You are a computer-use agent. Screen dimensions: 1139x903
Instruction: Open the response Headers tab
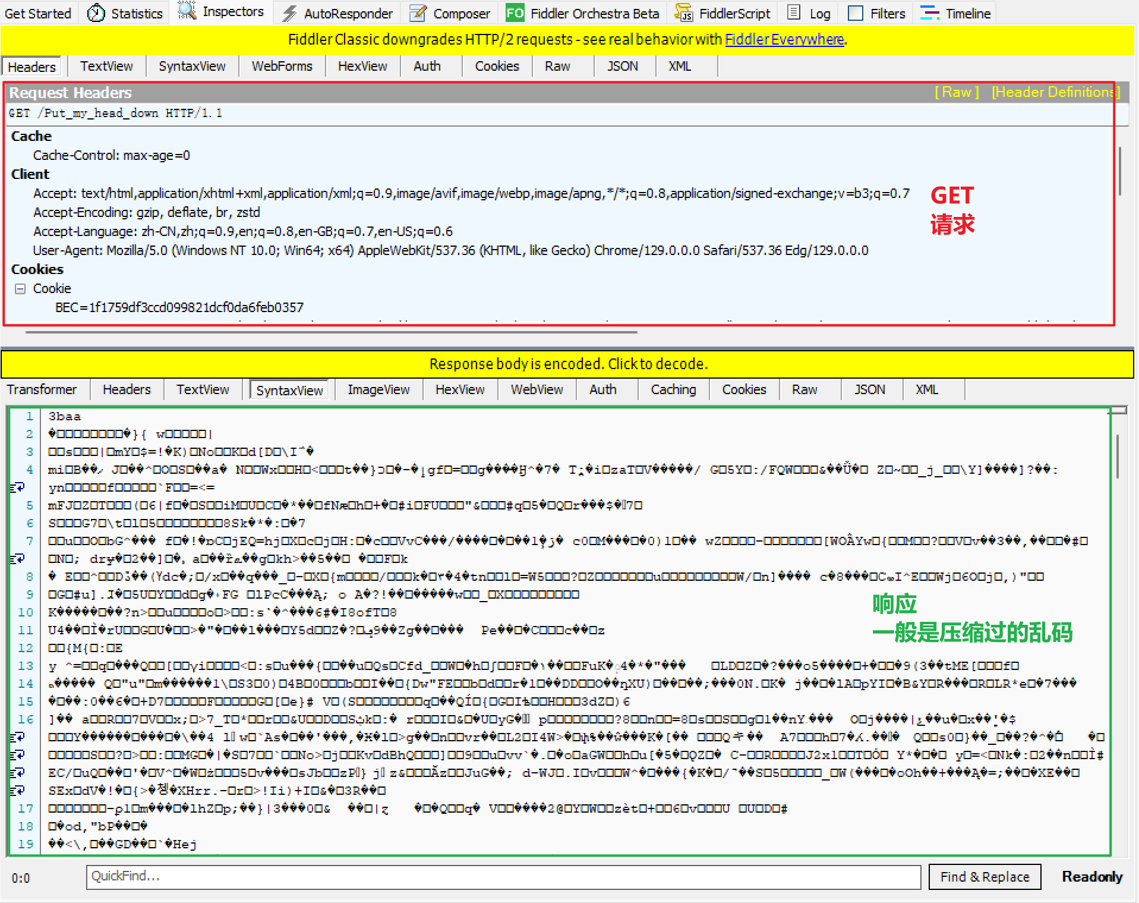pos(127,389)
